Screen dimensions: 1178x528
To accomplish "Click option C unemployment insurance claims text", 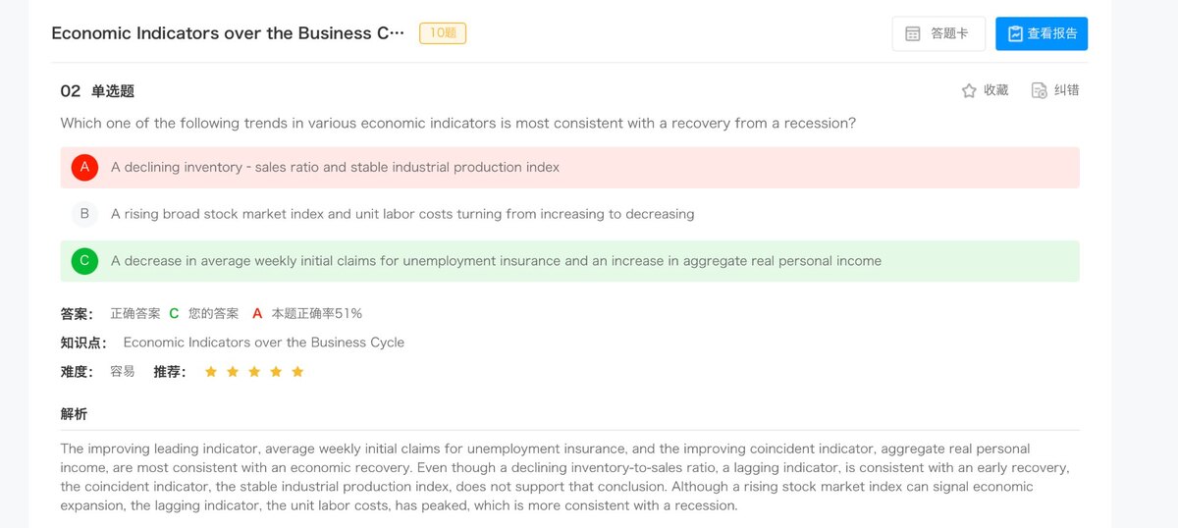I will click(x=496, y=261).
